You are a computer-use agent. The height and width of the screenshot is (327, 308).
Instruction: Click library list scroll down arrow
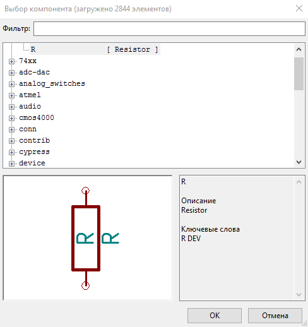pyautogui.click(x=299, y=162)
